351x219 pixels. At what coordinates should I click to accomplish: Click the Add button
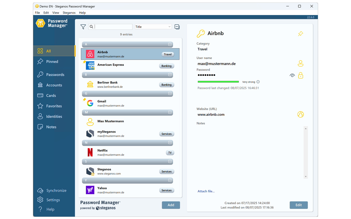click(x=171, y=205)
